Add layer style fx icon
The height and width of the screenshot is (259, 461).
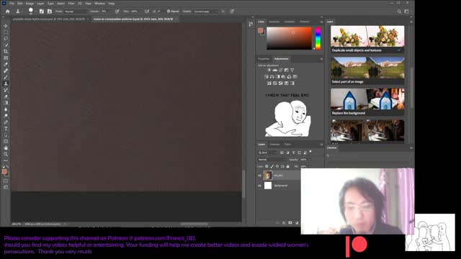[x=284, y=223]
